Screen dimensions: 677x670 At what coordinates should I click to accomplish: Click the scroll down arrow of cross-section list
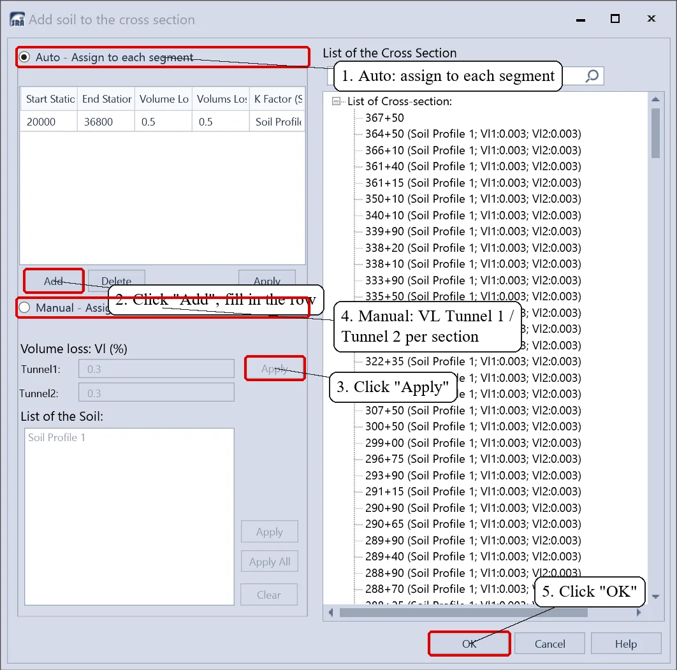coord(655,597)
